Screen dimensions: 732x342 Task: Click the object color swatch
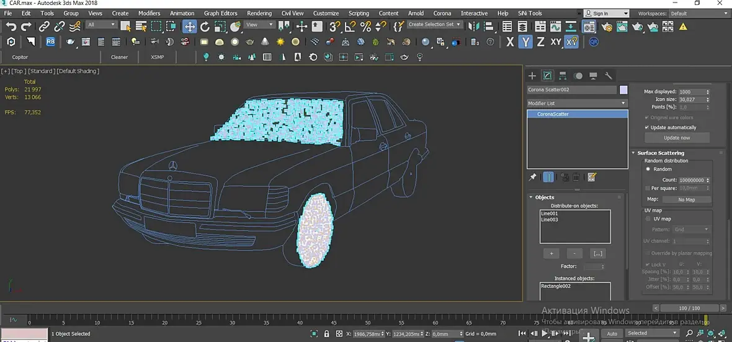click(x=623, y=90)
